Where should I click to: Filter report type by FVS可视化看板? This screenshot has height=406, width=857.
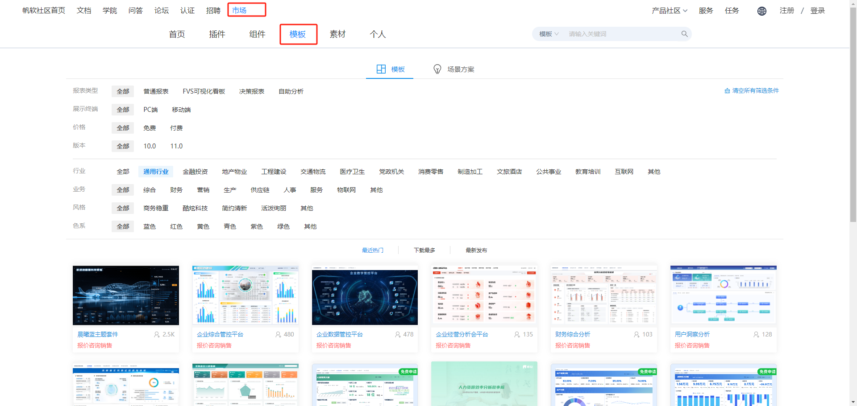tap(204, 91)
